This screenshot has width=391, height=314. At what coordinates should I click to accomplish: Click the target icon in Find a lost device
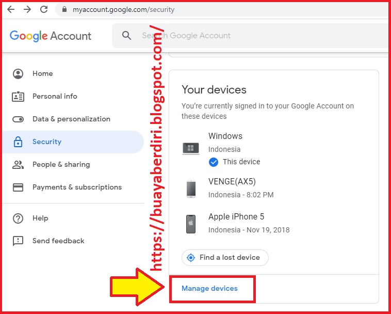tap(191, 257)
